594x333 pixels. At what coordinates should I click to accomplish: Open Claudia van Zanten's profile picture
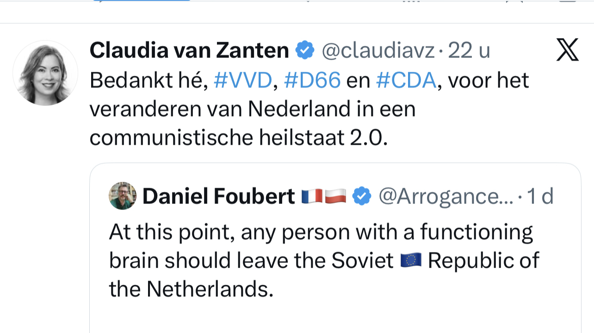coord(45,73)
